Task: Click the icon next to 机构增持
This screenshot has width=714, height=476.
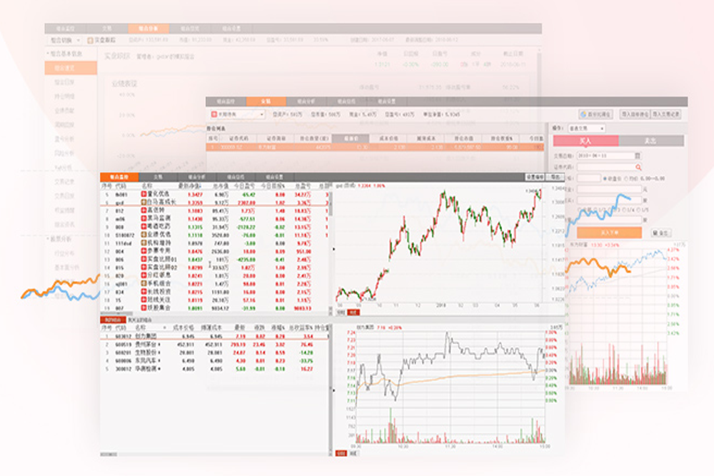Action: click(x=144, y=243)
